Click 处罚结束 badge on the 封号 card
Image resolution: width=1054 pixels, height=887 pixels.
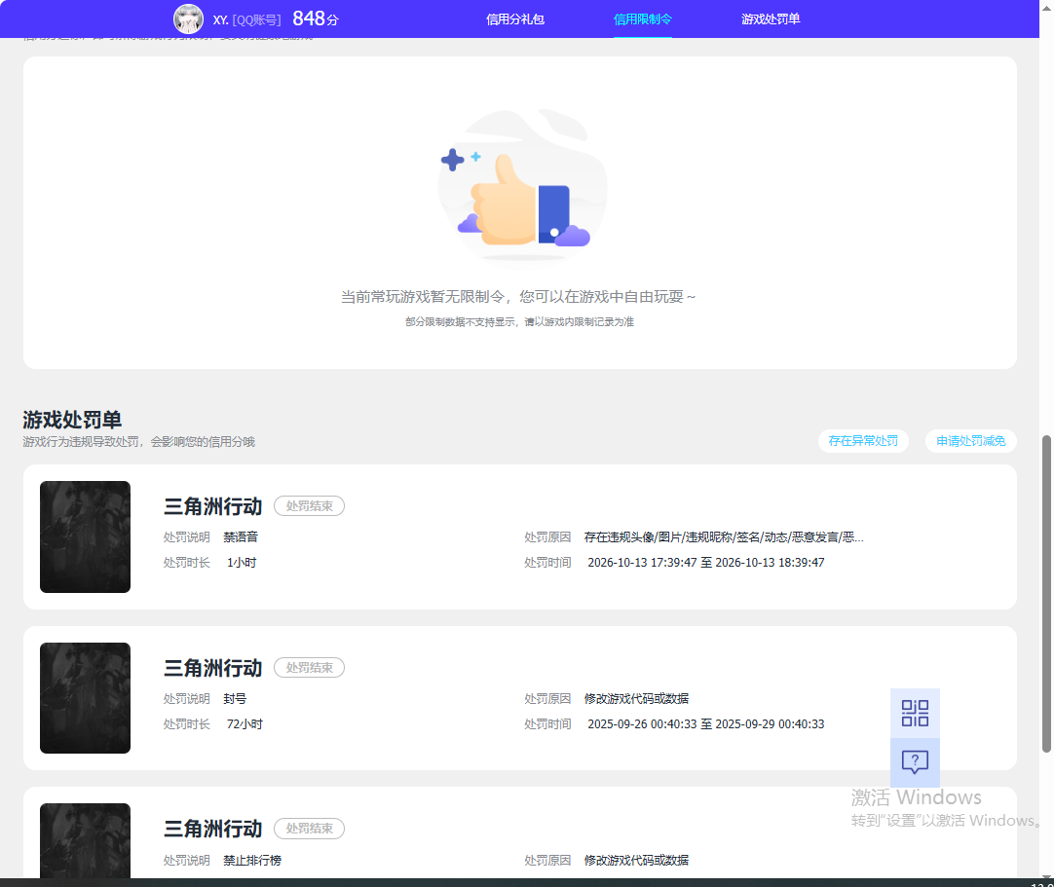coord(309,667)
